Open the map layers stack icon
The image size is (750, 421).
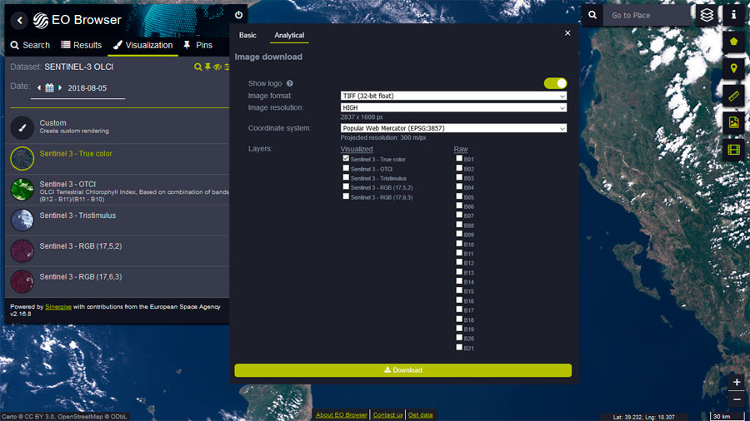pos(707,15)
